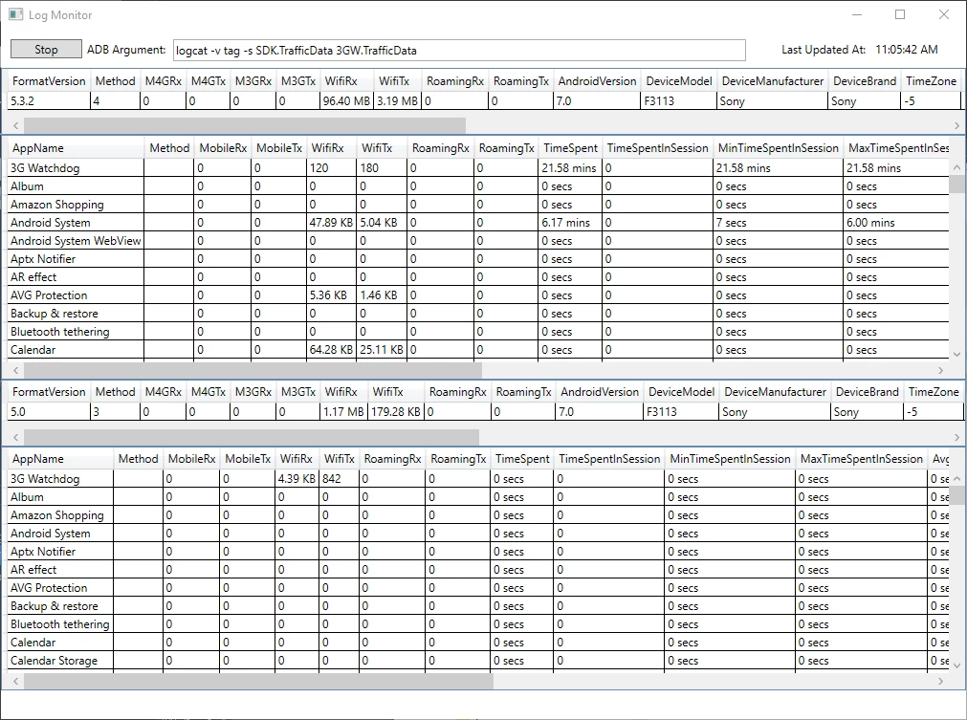Select the 5.3.2 FormatVersion cell
Viewport: 967px width, 720px height.
[x=49, y=101]
